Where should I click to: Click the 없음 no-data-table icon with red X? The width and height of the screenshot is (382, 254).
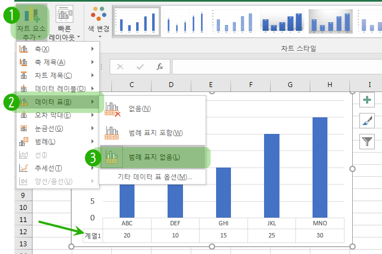point(112,109)
